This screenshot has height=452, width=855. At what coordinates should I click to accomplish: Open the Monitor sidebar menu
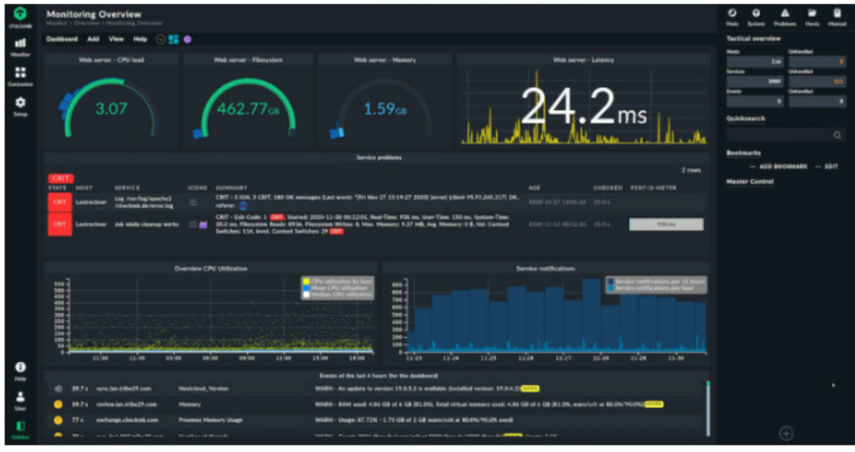(x=20, y=48)
